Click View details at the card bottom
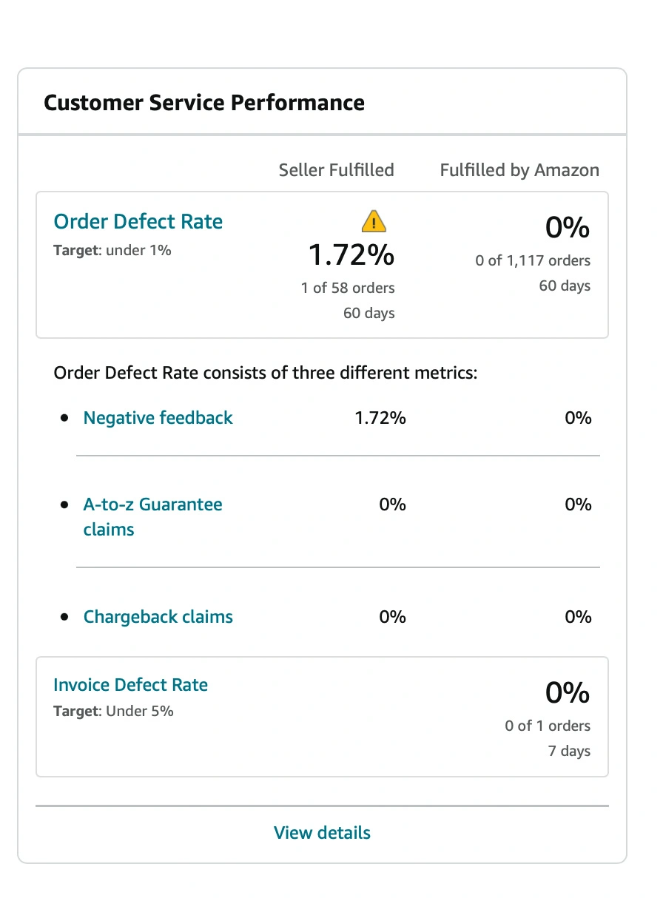The height and width of the screenshot is (898, 663). pyautogui.click(x=321, y=833)
